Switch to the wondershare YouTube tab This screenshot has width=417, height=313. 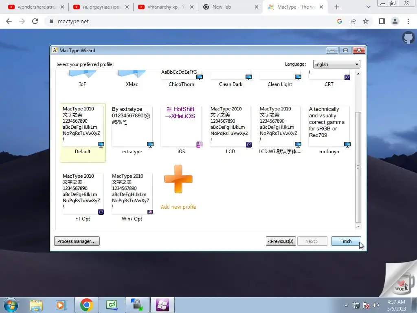point(36,7)
